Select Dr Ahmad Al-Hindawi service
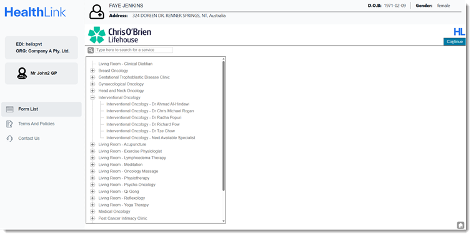The width and height of the screenshot is (471, 234). [148, 104]
